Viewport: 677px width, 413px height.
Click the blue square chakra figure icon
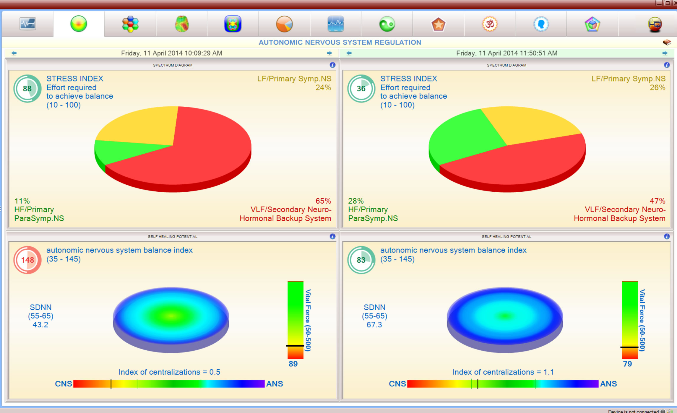233,24
